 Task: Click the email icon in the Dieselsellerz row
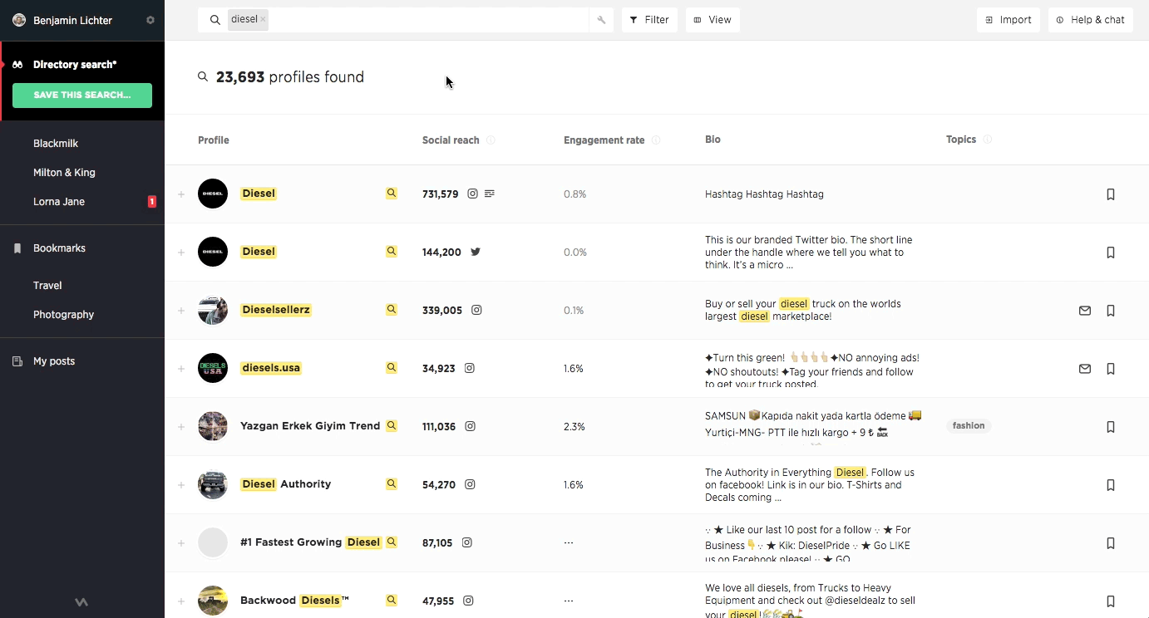click(1085, 311)
